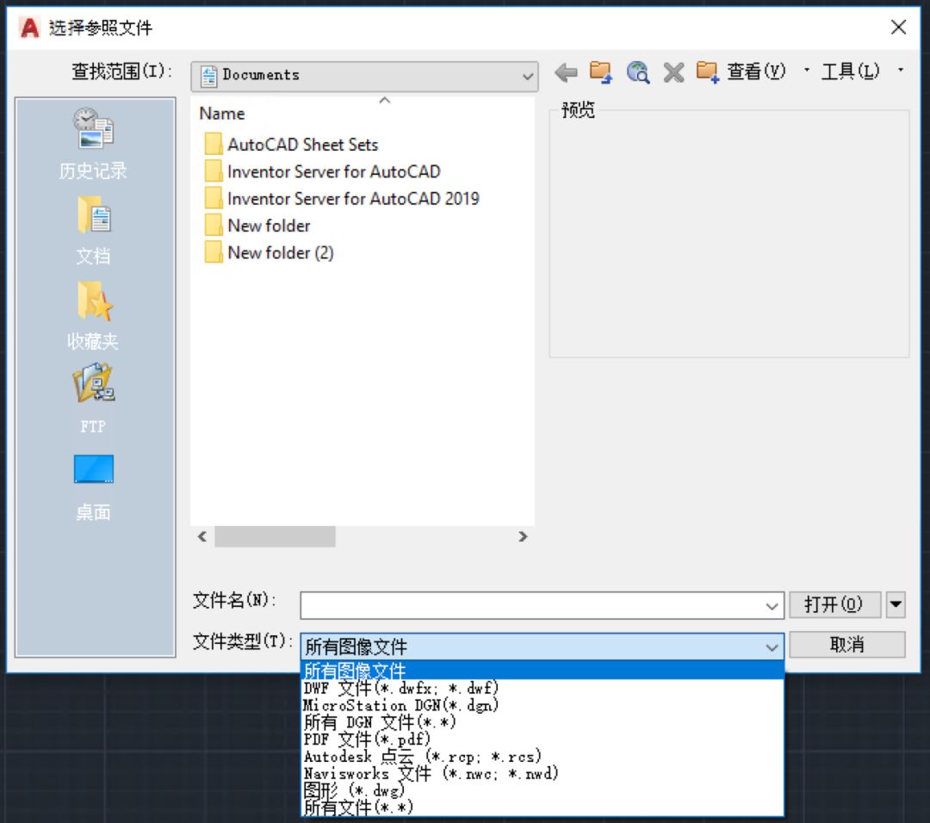Screen dimensions: 930x823
Task: Choose 图形 (*.dwg) type
Action: [x=542, y=790]
